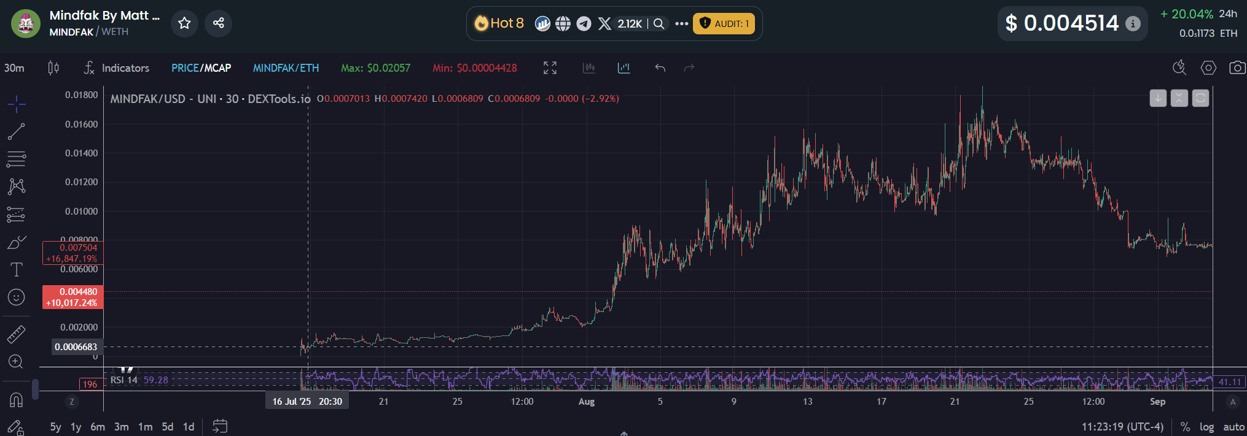Open candlestick chart style dropdown
This screenshot has height=436, width=1247.
[53, 68]
